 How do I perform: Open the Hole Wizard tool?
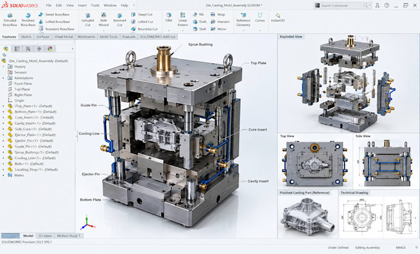tap(103, 20)
